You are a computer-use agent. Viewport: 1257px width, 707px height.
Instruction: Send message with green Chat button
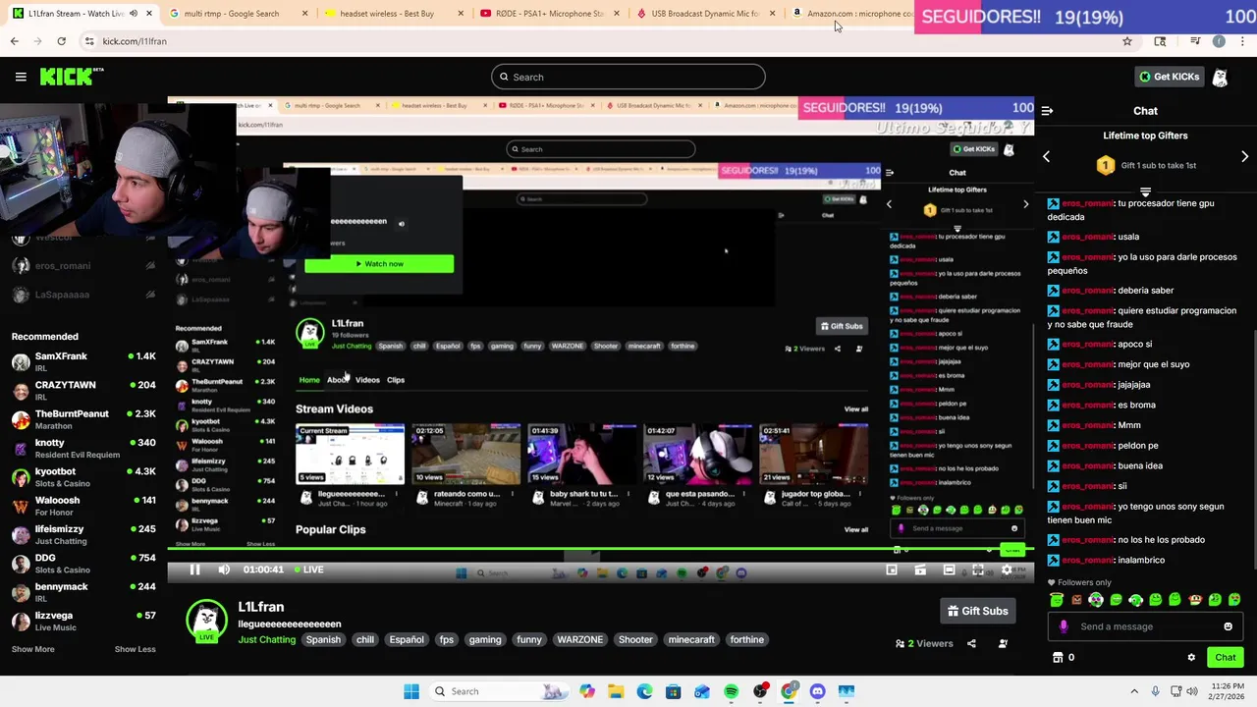coord(1225,658)
